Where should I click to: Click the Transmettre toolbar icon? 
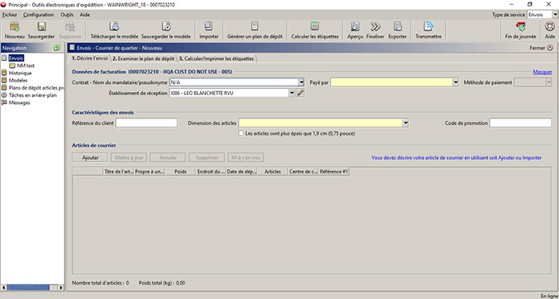coord(428,26)
